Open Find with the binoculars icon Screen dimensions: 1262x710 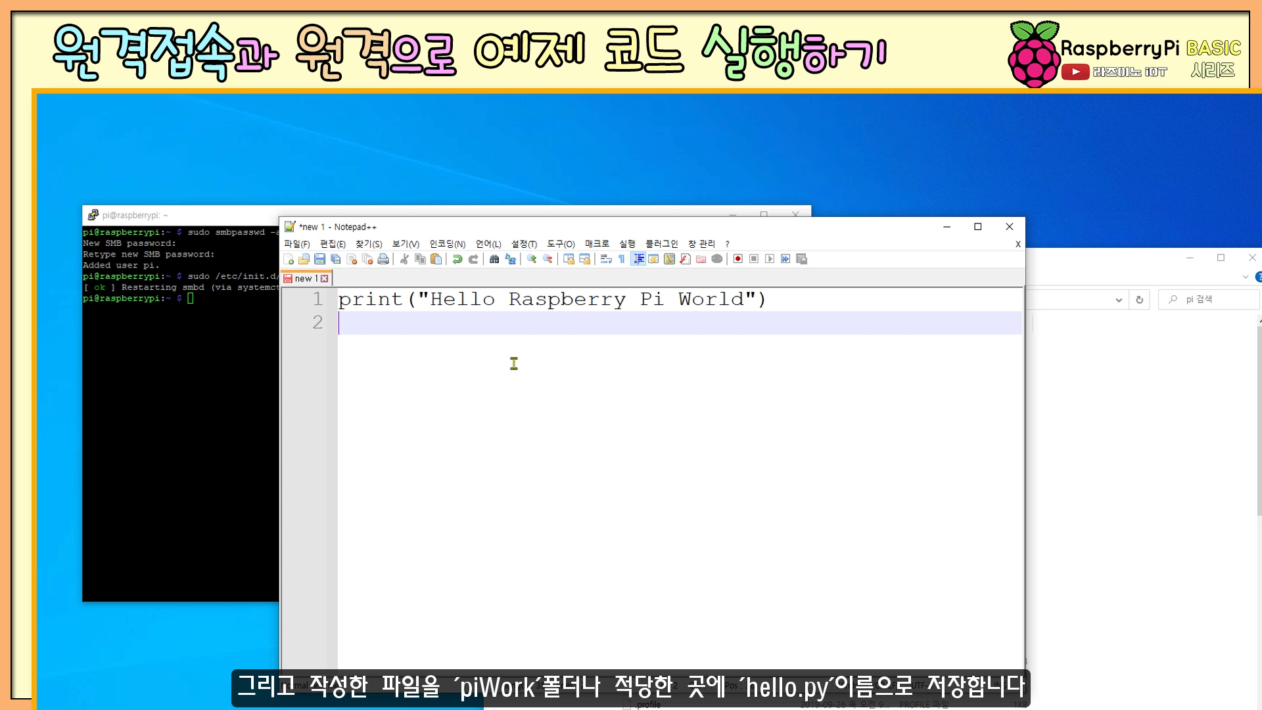pos(494,259)
